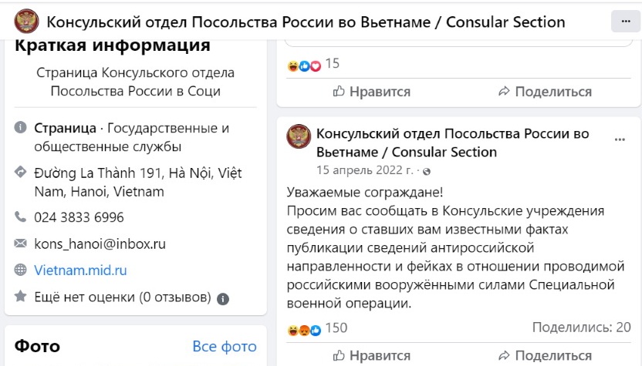Click the star icon for page rating
Screen dimensions: 642x366
coord(20,297)
